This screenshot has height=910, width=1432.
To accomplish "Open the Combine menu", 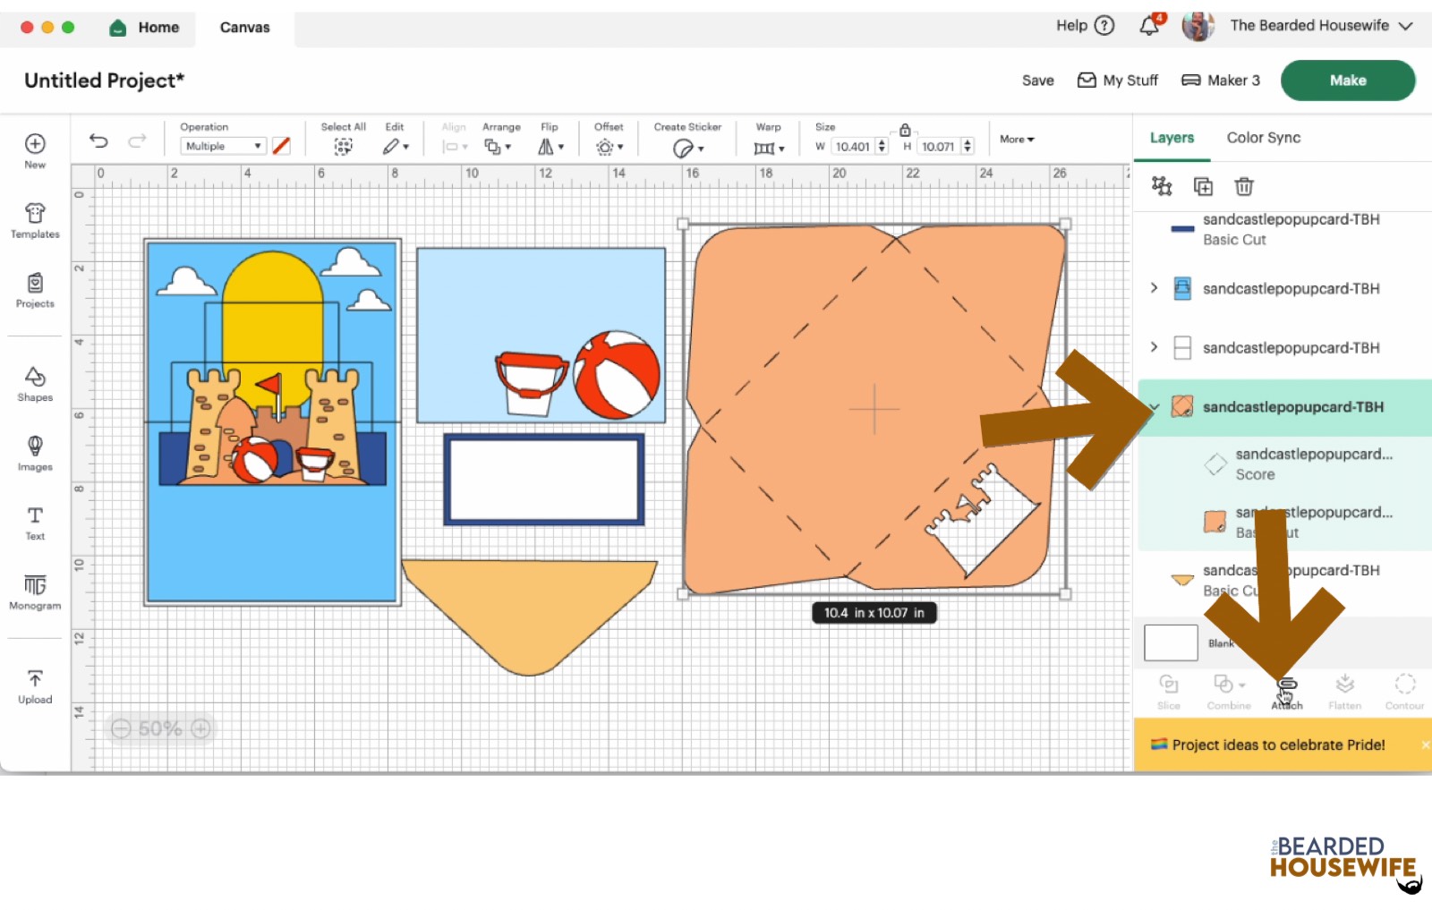I will coord(1229,692).
